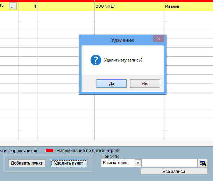Show all records with Все записи

coord(174,171)
